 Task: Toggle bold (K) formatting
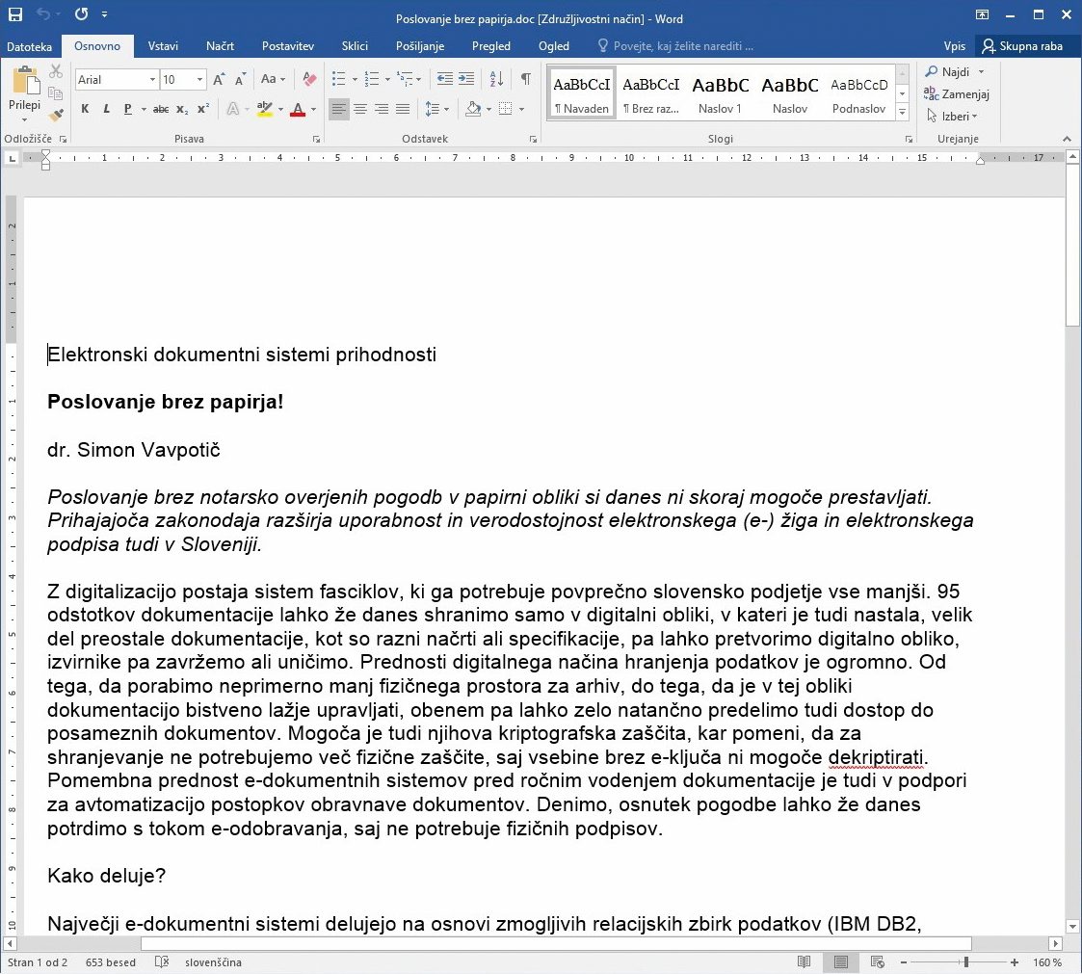85,109
